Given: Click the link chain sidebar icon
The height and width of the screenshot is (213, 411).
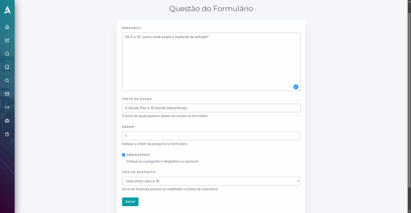Looking at the screenshot, I should [x=7, y=108].
